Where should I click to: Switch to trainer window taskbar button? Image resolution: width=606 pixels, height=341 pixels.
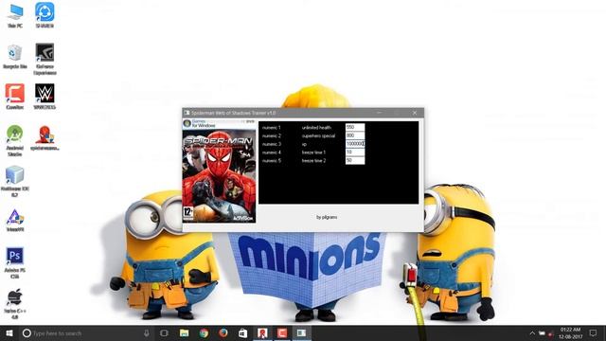[x=301, y=332]
